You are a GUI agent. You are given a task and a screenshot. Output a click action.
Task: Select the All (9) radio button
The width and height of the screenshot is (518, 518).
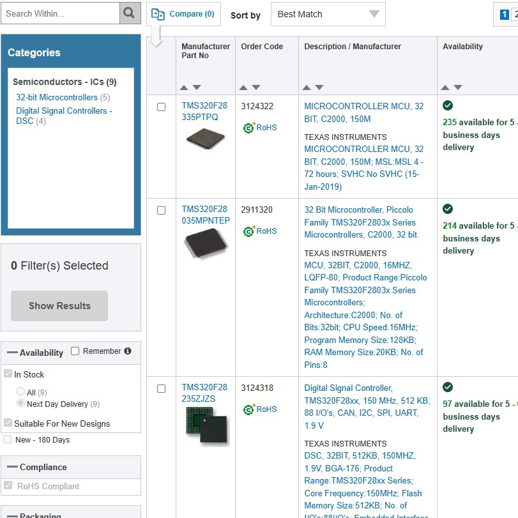point(21,391)
